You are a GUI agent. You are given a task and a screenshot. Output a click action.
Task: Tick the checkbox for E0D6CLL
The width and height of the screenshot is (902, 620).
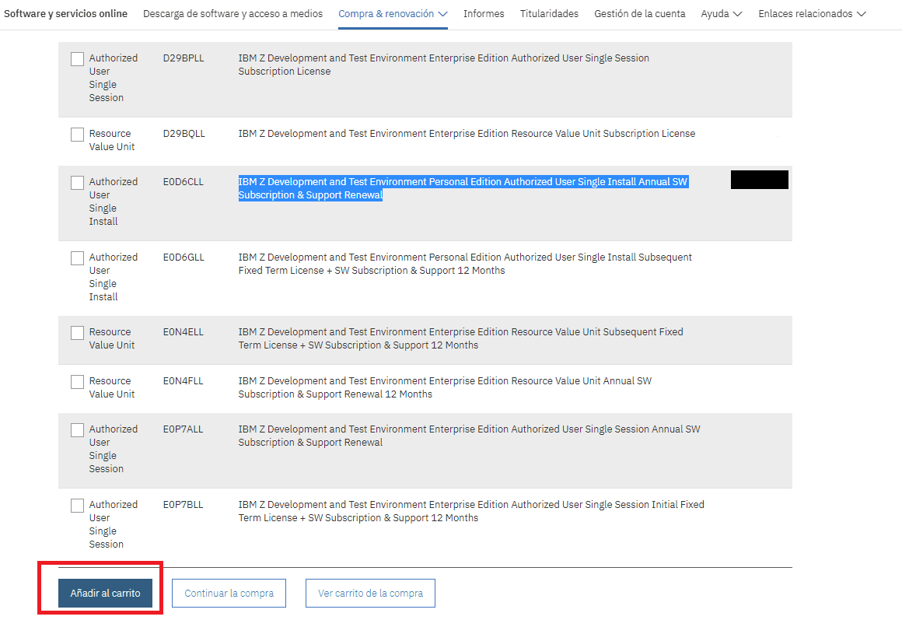pos(77,183)
